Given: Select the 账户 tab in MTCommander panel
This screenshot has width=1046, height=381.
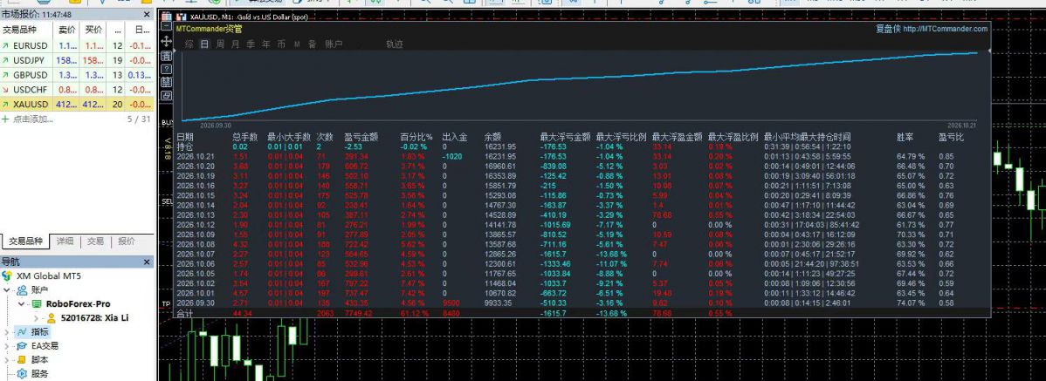Looking at the screenshot, I should (x=334, y=44).
